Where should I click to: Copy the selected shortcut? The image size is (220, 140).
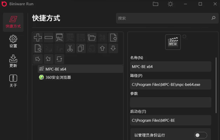81,48
